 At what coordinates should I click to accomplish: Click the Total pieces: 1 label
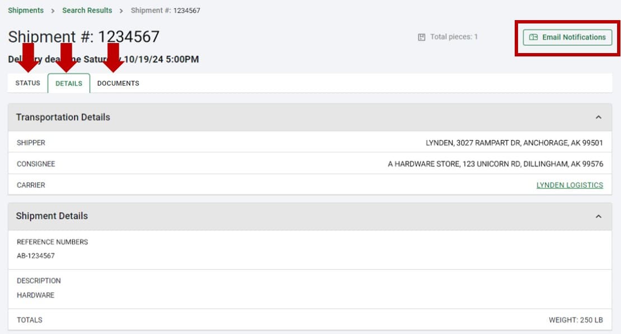(454, 37)
